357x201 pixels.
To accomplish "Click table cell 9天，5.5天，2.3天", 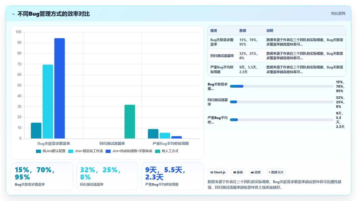I will [x=250, y=70].
